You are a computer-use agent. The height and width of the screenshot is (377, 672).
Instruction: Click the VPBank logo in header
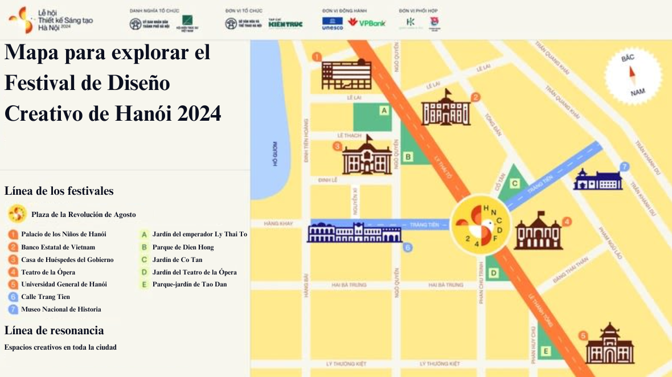coord(367,23)
